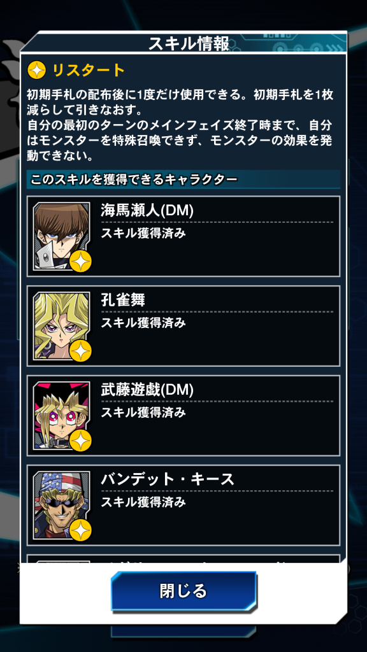The height and width of the screenshot is (652, 367).
Task: Click the 武藤遊戯(DM) name label
Action: click(147, 390)
